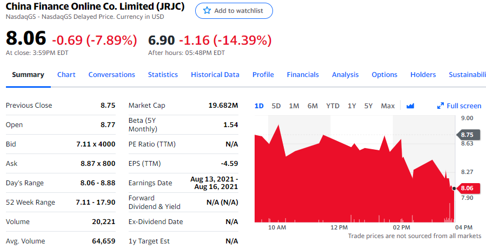Switch the chart to 1M range
486x251 pixels.
[294, 106]
